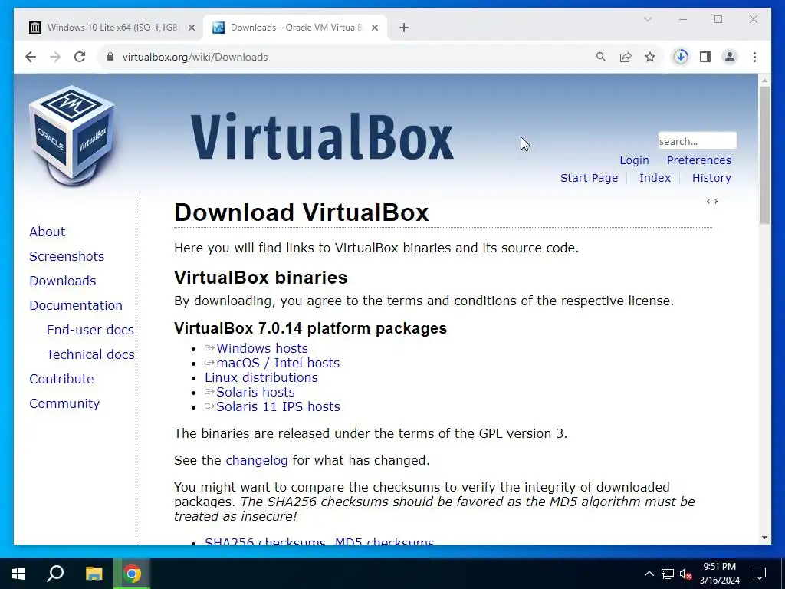Go back with the browser back arrow
The image size is (785, 589).
click(x=31, y=57)
